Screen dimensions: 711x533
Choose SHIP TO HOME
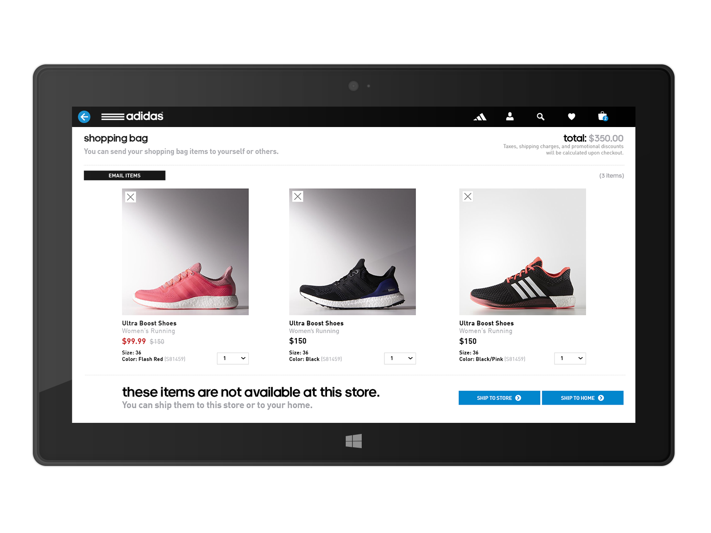coord(583,398)
